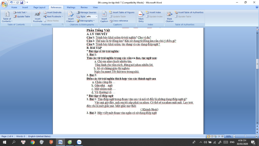Open the Review tab

[x=84, y=7]
